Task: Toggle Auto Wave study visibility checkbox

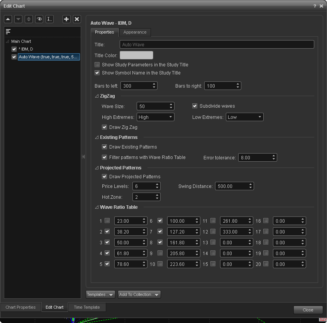Action: pos(14,57)
